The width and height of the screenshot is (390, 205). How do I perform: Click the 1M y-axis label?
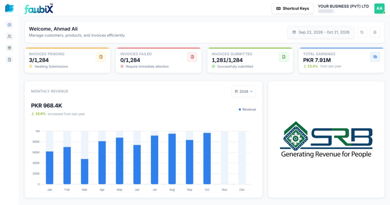tap(37, 131)
